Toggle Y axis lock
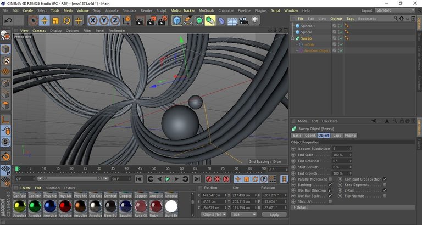This screenshot has height=225, width=422. point(104,20)
